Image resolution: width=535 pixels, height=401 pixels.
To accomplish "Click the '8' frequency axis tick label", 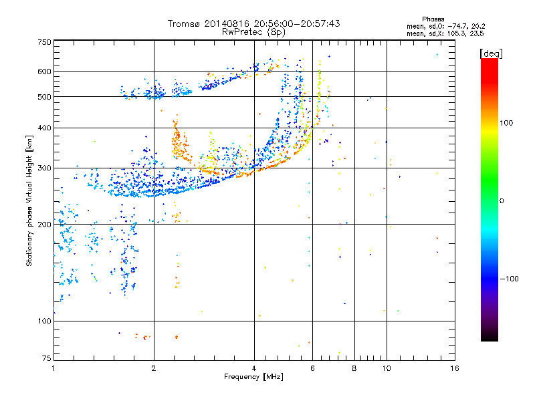I will (x=354, y=368).
